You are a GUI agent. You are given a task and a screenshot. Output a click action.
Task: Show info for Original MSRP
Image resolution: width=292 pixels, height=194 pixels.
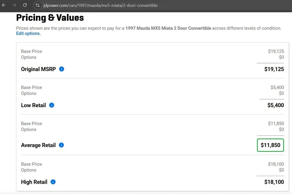pos(61,69)
